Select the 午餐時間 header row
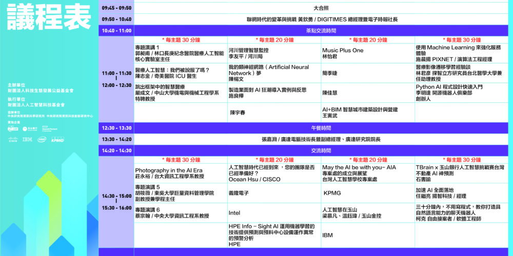The image size is (513, 256). click(321, 128)
